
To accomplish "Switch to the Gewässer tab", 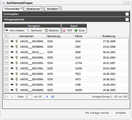I will (x=33, y=9).
